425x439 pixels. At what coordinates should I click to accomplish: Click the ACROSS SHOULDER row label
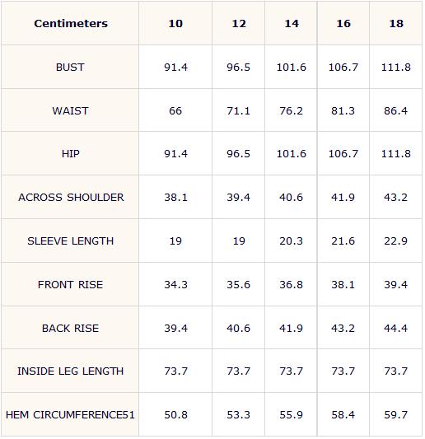coord(70,198)
